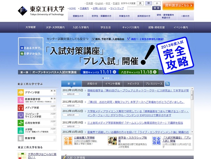Viewport: 211px width, 159px height.
Task: Set text size to 小
Action: (x=157, y=3)
